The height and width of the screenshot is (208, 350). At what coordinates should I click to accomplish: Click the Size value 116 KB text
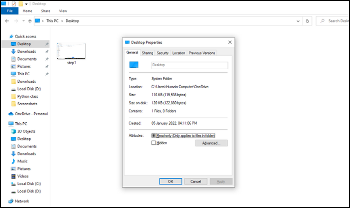[169, 95]
